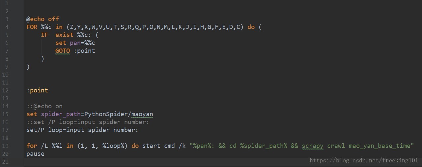The height and width of the screenshot is (167, 422).
Task: Click the FOR keyword on line 4
Action: (32, 27)
